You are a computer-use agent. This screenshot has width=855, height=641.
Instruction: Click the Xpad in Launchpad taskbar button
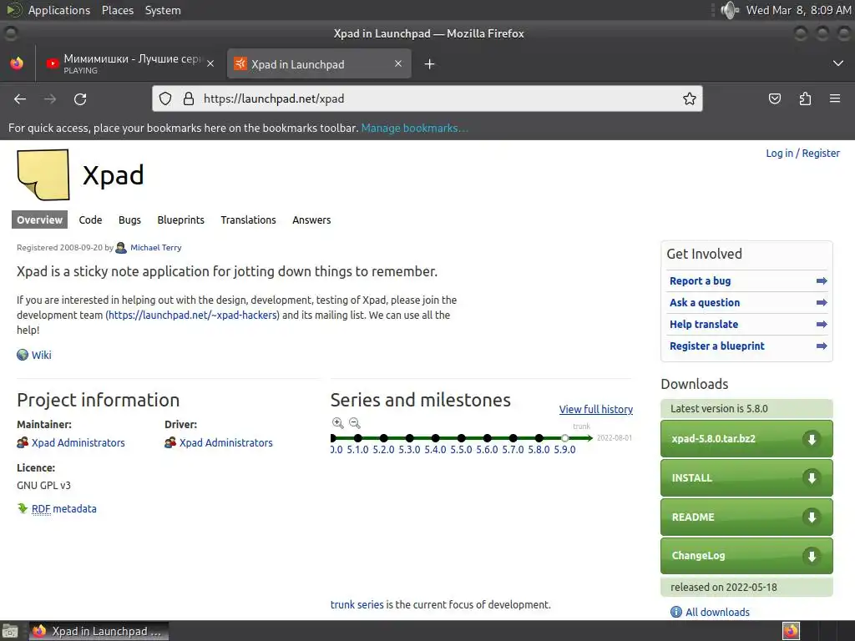pyautogui.click(x=99, y=631)
